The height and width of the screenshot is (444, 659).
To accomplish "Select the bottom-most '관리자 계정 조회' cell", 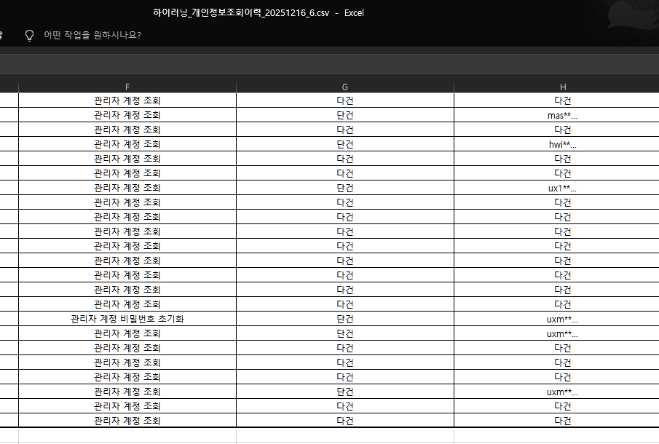I will pyautogui.click(x=127, y=421).
